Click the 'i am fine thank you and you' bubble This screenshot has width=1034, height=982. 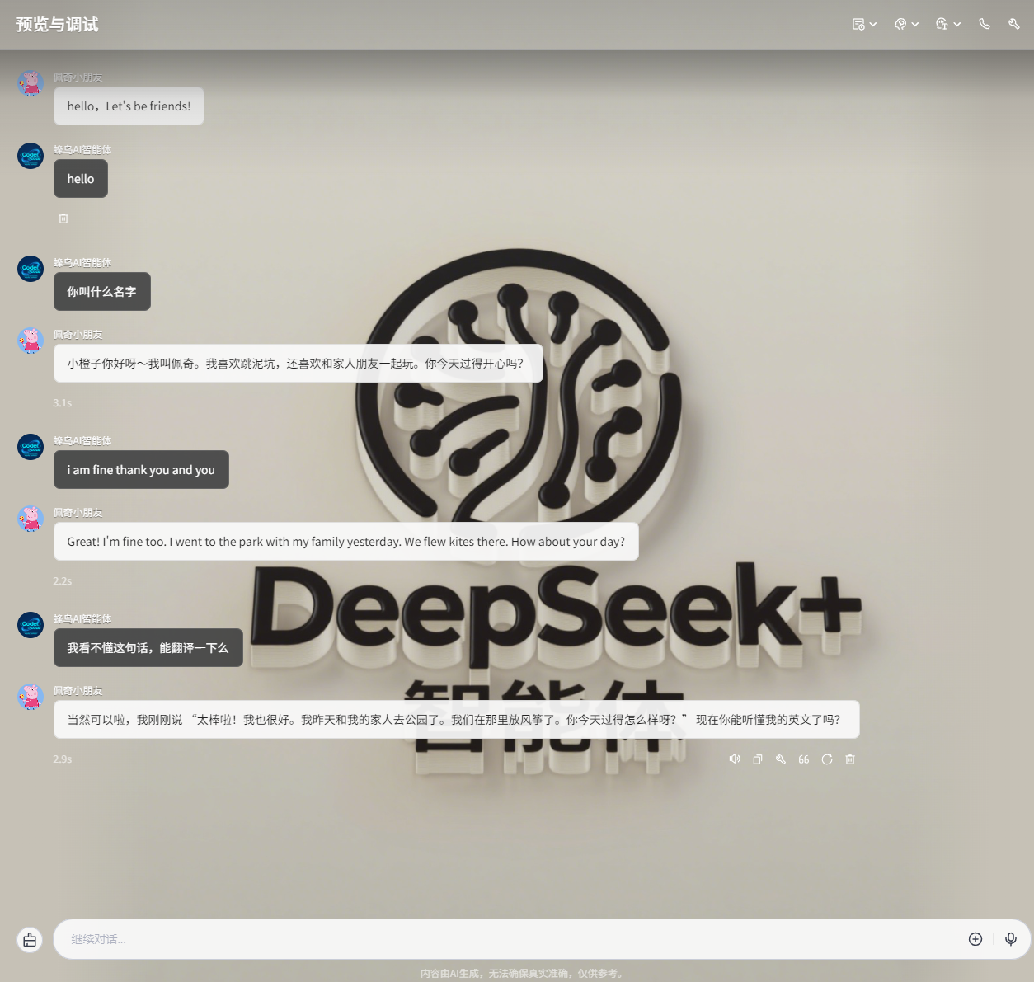coord(141,470)
